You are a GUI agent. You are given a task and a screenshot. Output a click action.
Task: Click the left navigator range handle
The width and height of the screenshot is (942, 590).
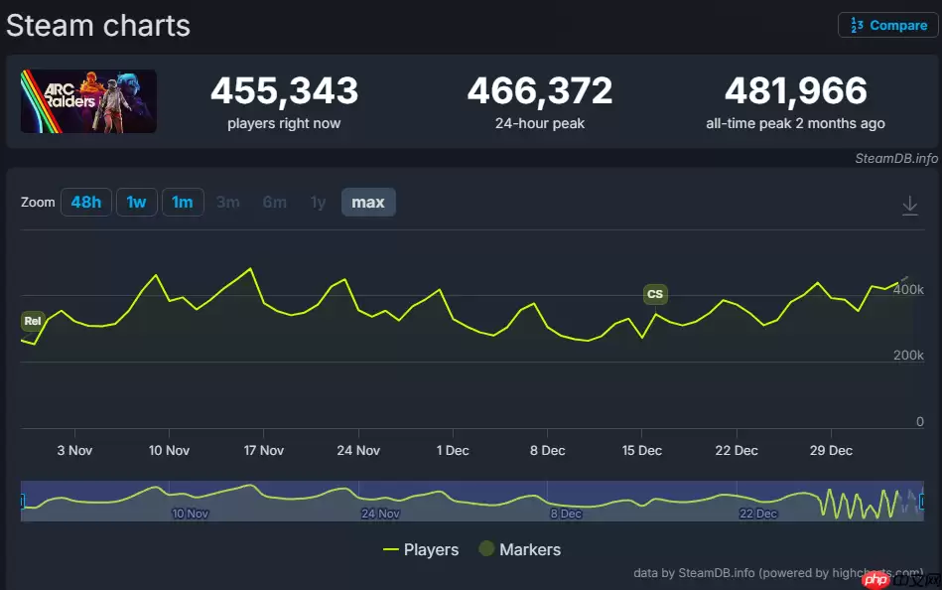22,502
